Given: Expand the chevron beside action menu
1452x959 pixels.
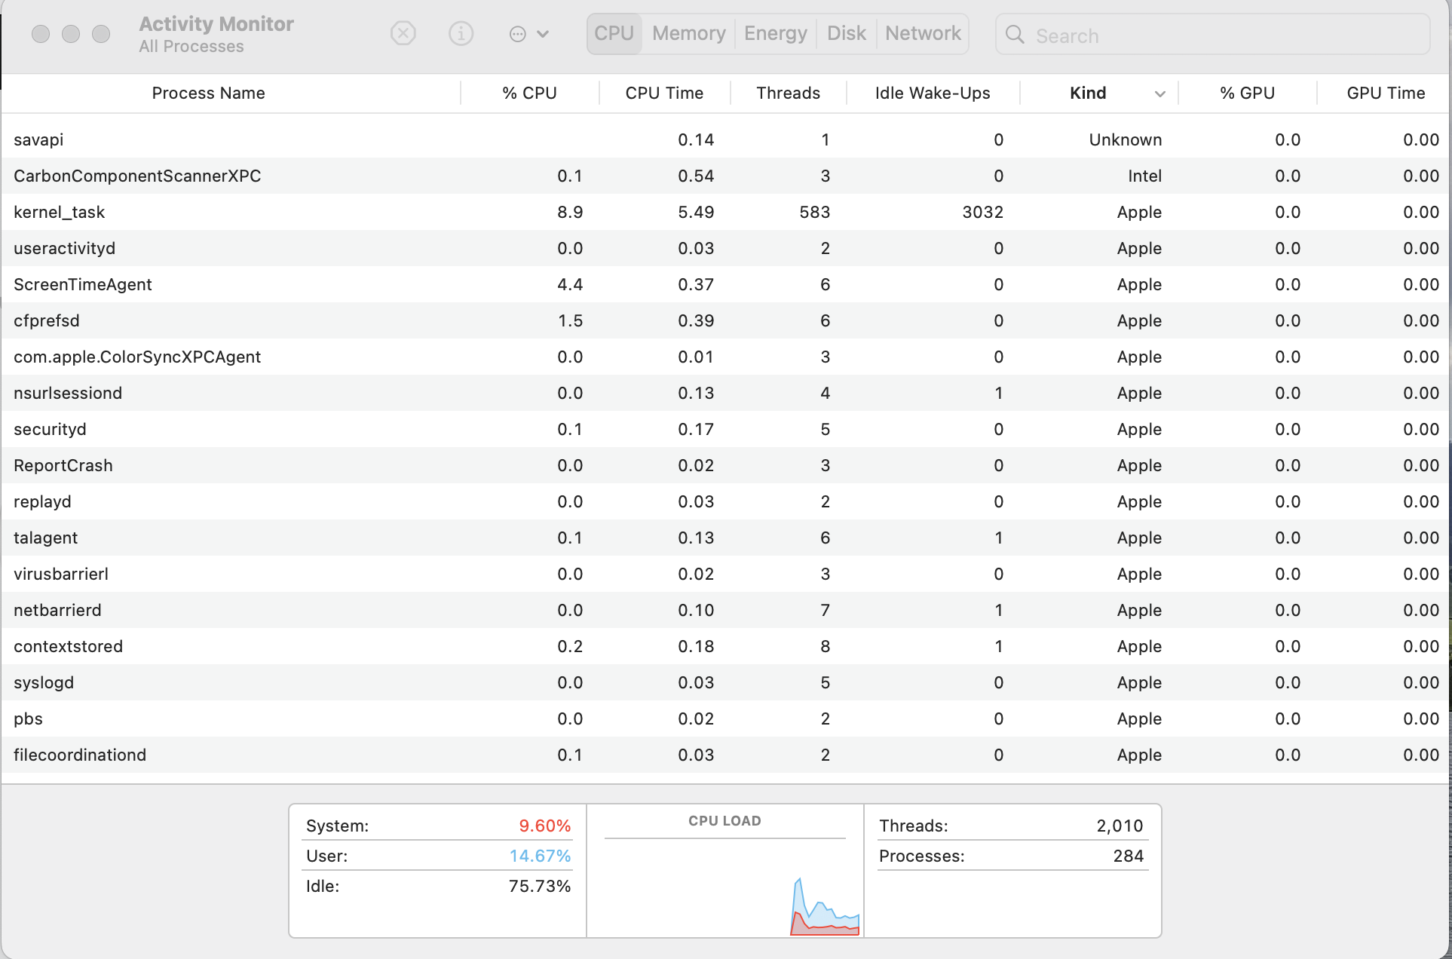Looking at the screenshot, I should pyautogui.click(x=543, y=34).
